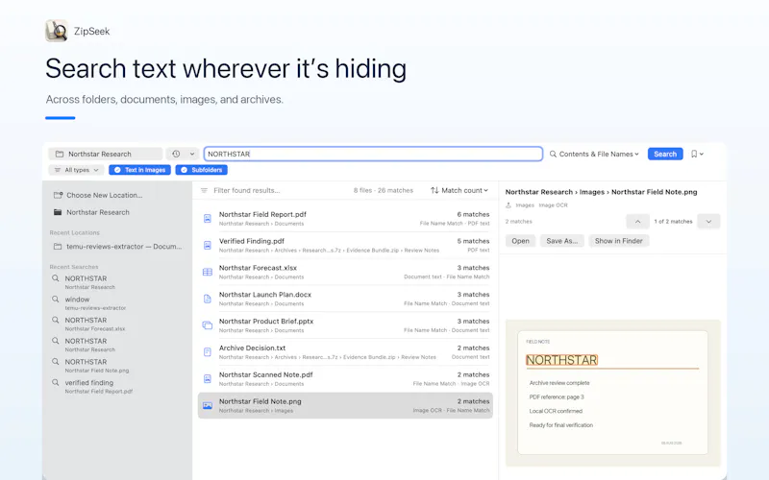The width and height of the screenshot is (769, 480).
Task: Select Northstar Product Brief.pptx result
Action: pos(346,325)
